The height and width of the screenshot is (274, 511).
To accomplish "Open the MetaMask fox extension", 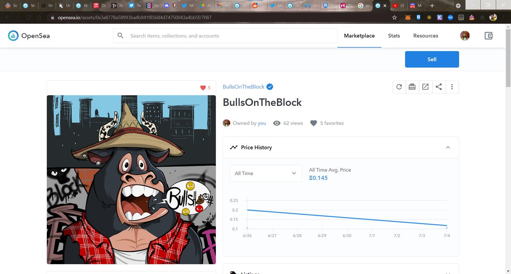I will point(408,17).
